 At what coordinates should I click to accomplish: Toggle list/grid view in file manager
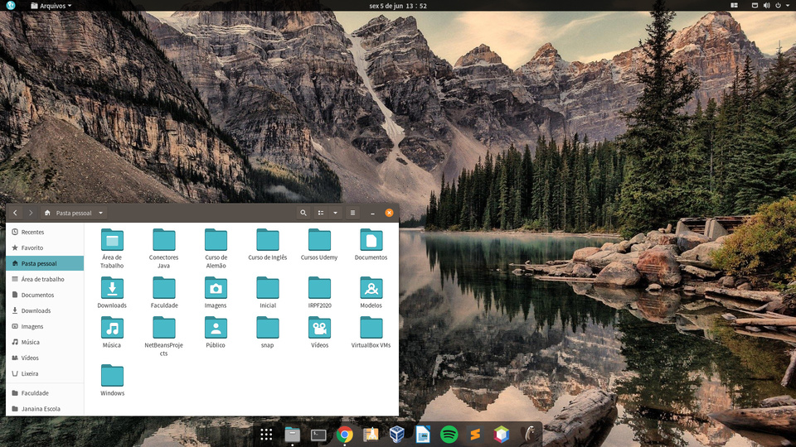pos(322,213)
